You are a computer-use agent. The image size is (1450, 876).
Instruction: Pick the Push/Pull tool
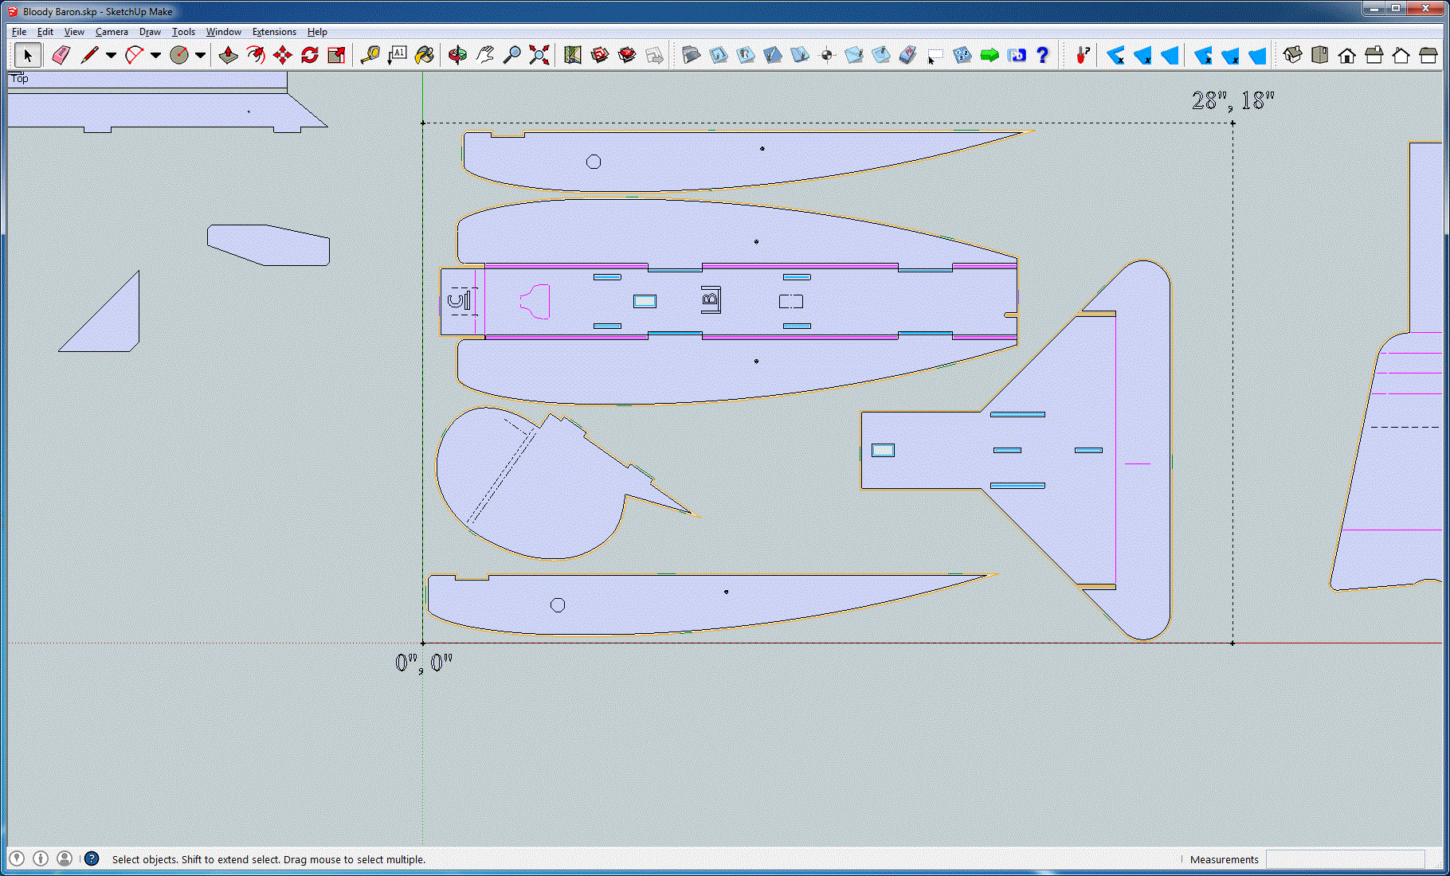pyautogui.click(x=229, y=55)
